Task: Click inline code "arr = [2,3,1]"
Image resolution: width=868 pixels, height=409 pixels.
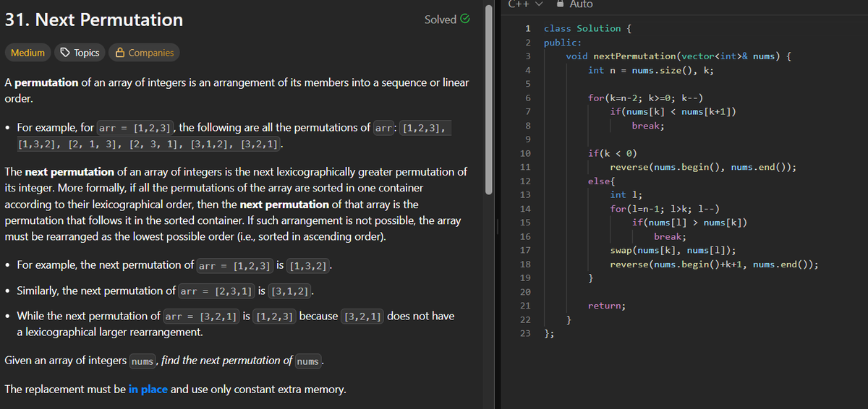Action: pos(216,291)
